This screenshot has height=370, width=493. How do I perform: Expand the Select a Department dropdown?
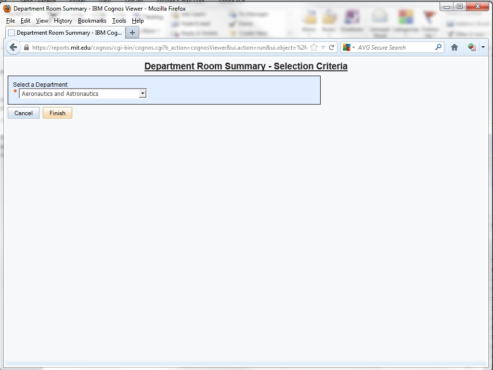[143, 94]
